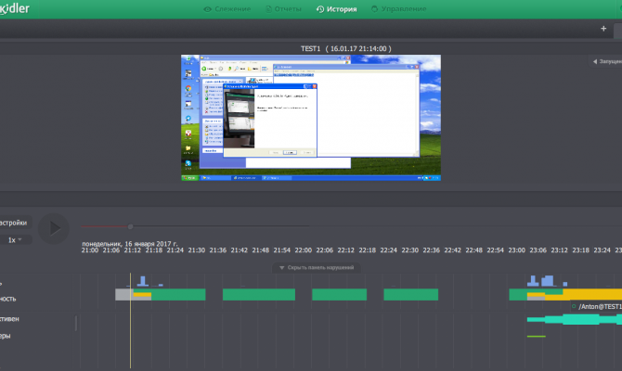Click the document icon beside Отчеты

268,8
